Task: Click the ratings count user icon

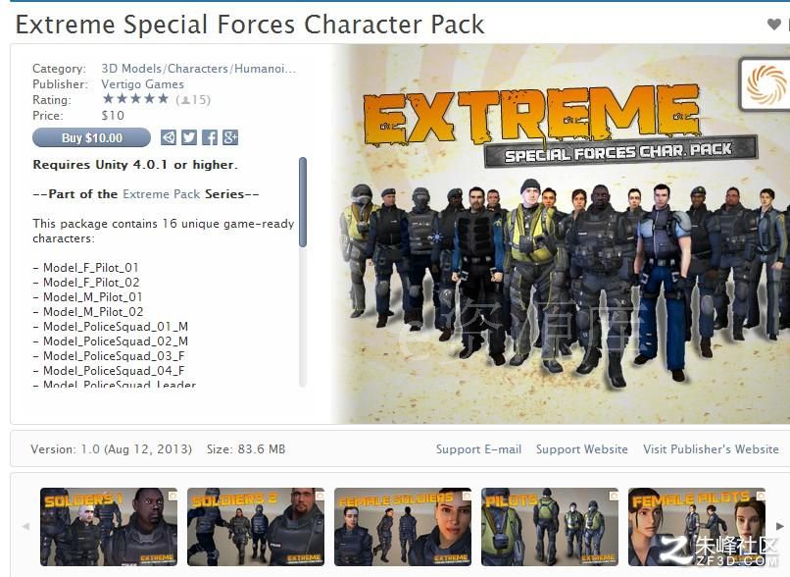Action: (x=185, y=100)
